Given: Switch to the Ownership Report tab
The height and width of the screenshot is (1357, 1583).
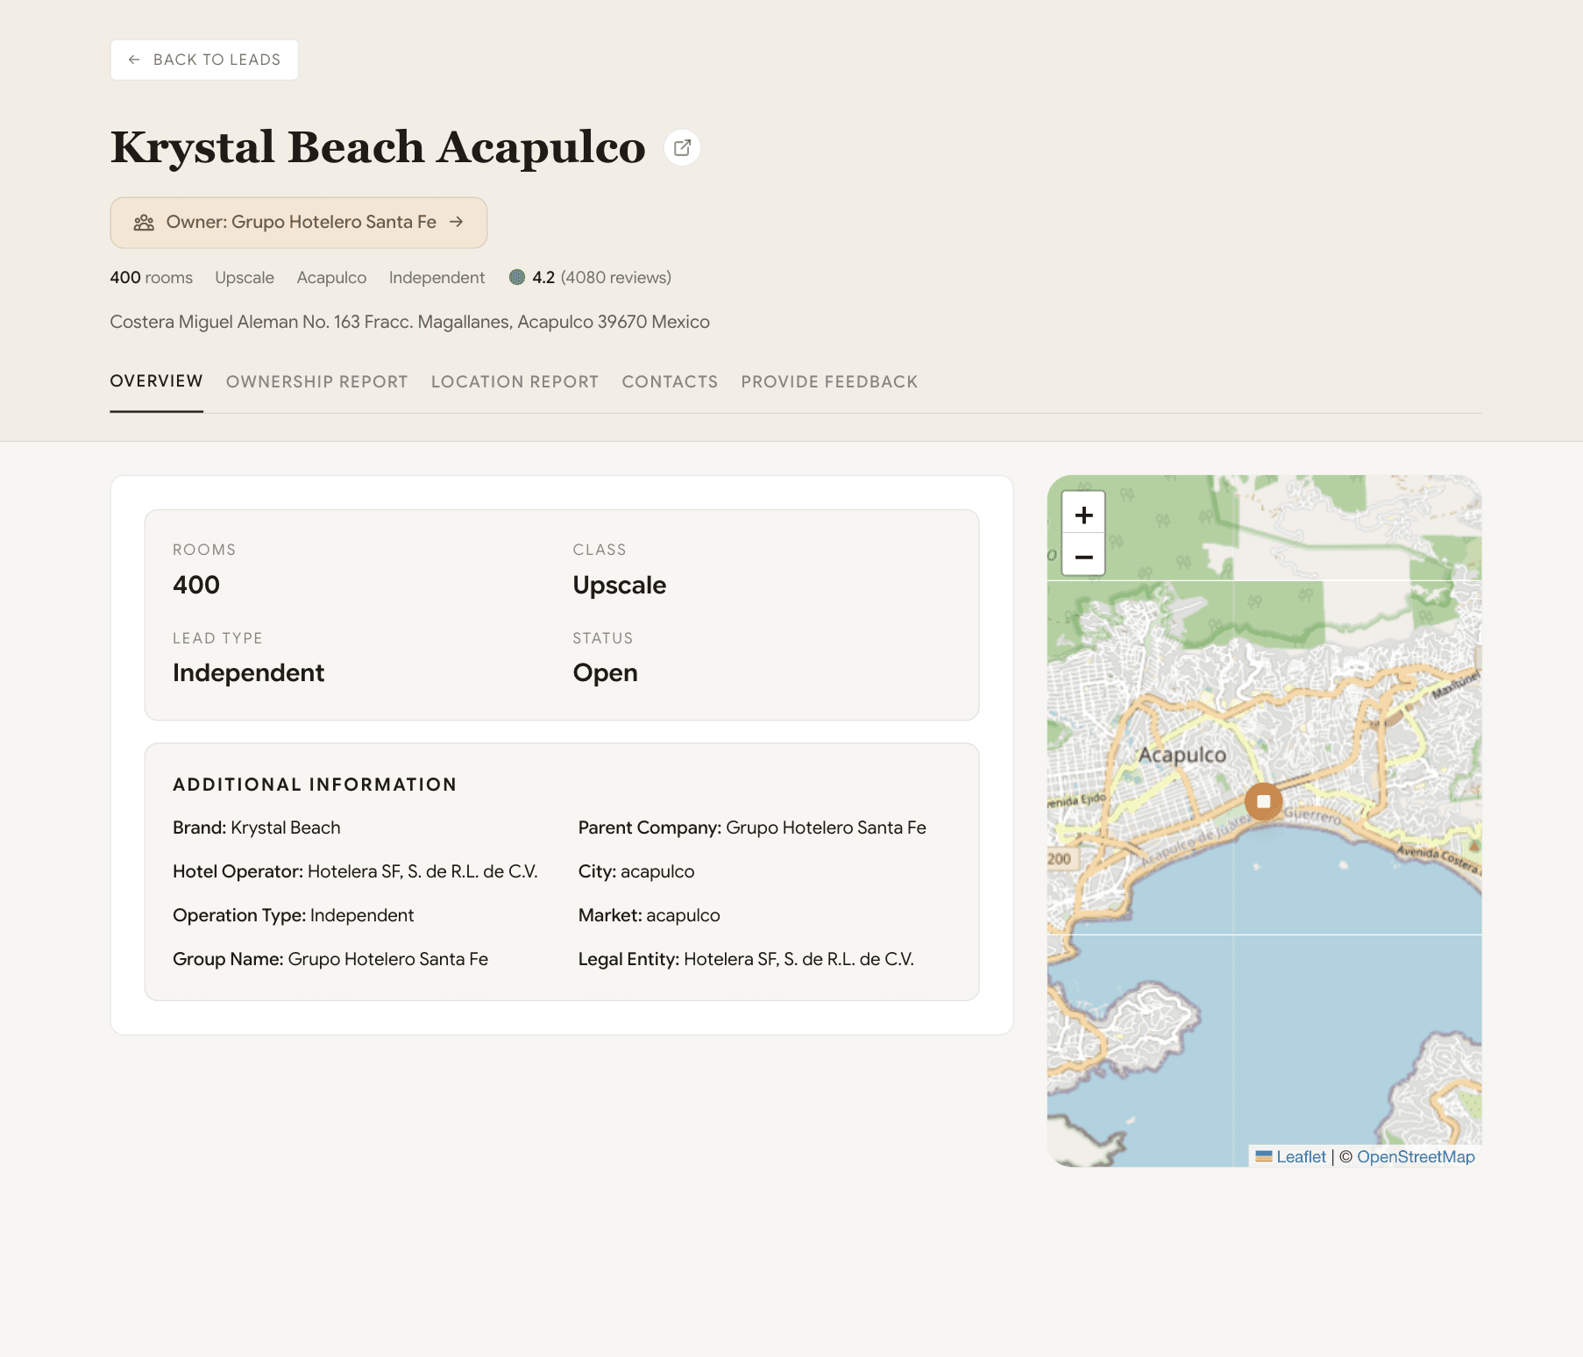Looking at the screenshot, I should point(316,381).
